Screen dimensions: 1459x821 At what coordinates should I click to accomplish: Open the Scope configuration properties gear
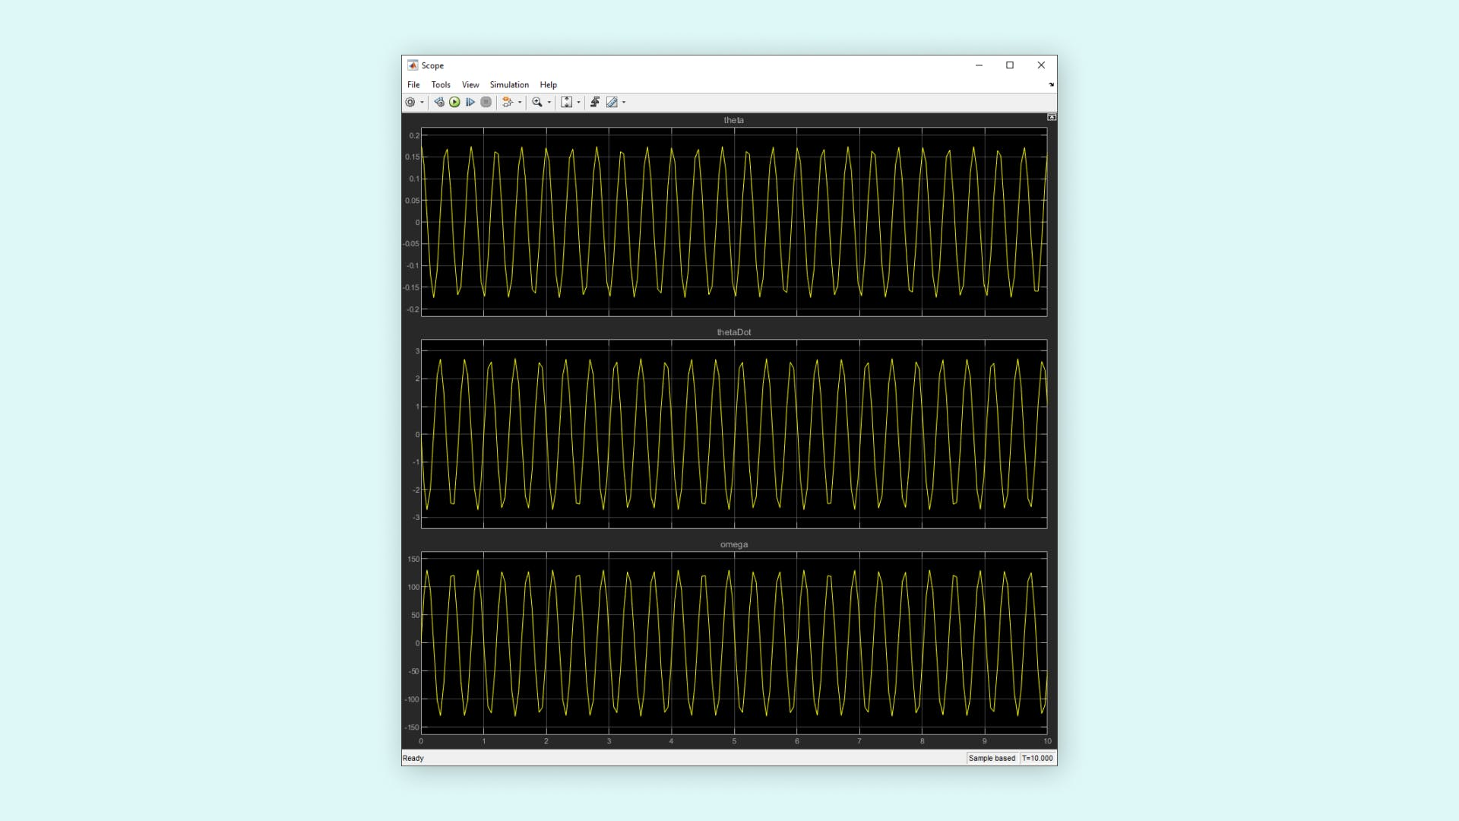tap(410, 102)
